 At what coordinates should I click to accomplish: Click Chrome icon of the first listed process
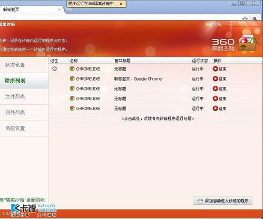(72, 69)
